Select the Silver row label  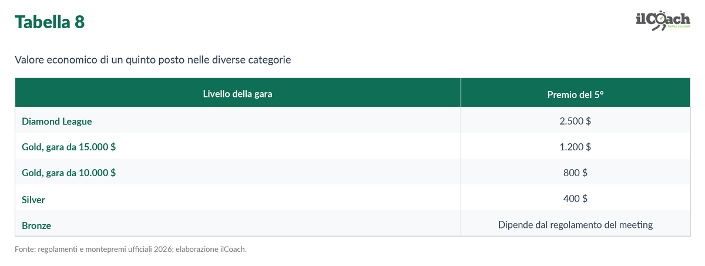pyautogui.click(x=33, y=200)
